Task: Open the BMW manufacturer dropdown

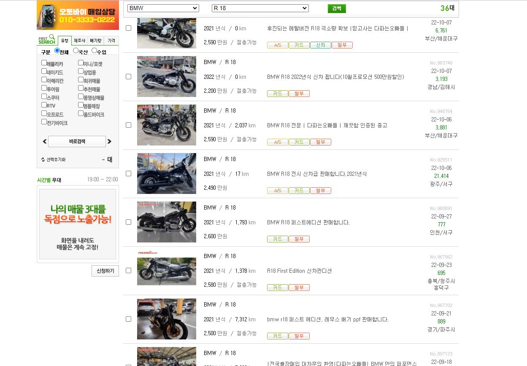Action: [x=163, y=8]
